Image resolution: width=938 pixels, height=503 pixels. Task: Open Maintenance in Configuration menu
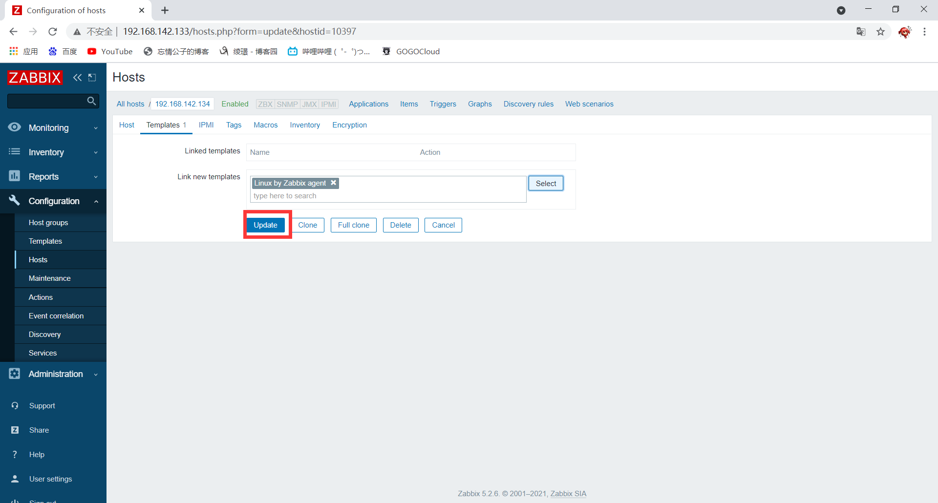(x=61, y=278)
